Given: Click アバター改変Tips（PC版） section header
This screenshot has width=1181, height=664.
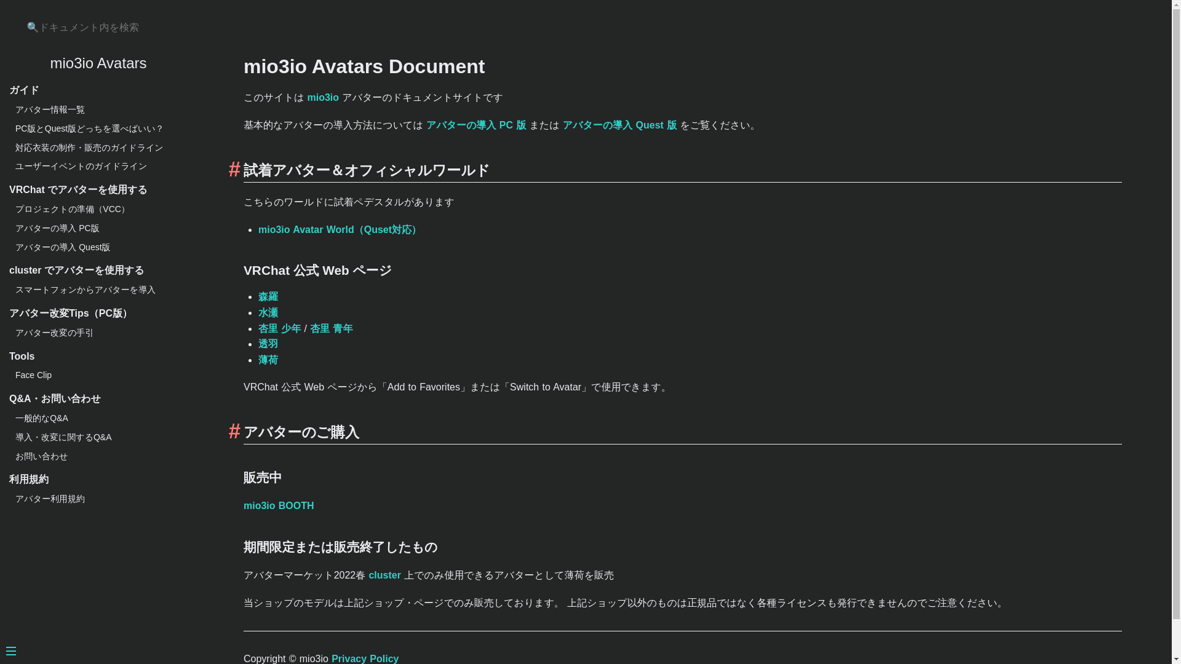Looking at the screenshot, I should click(x=70, y=314).
